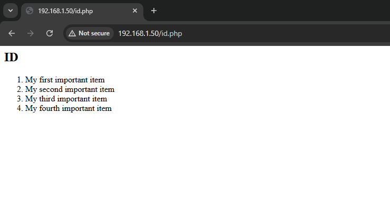The image size is (390, 216).
Task: Open the Not secure site info chip
Action: (90, 33)
